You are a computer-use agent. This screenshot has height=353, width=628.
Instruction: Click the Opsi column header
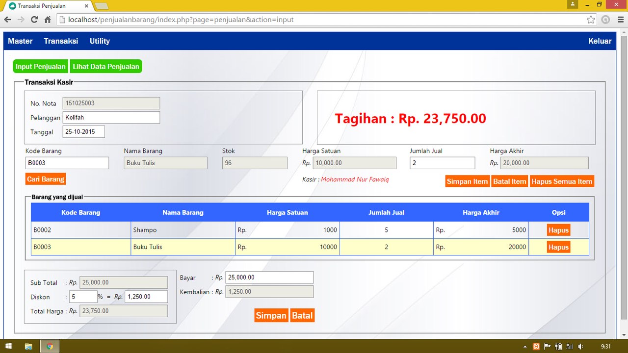558,212
